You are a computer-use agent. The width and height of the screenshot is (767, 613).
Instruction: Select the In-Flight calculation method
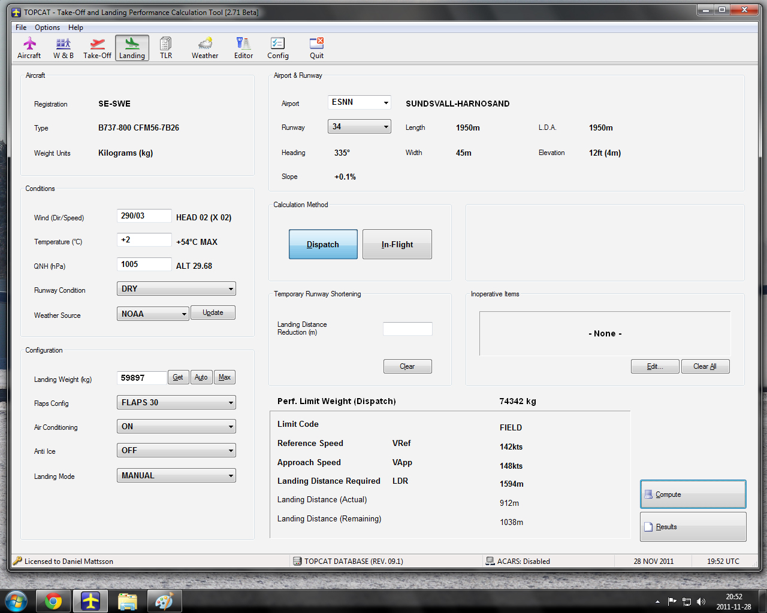(397, 244)
